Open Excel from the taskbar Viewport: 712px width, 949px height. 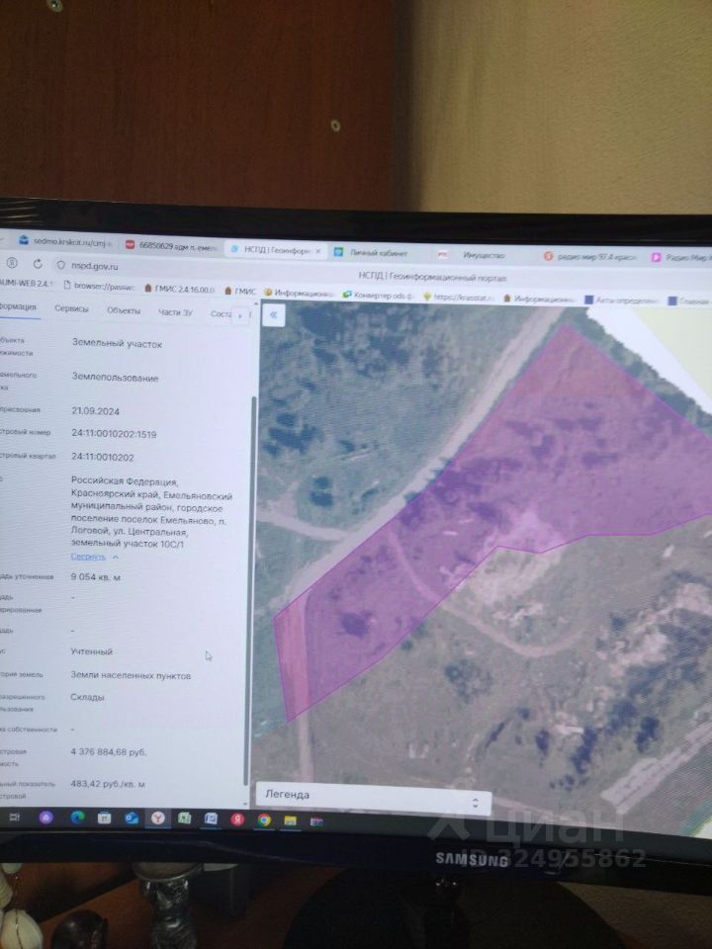tap(185, 819)
